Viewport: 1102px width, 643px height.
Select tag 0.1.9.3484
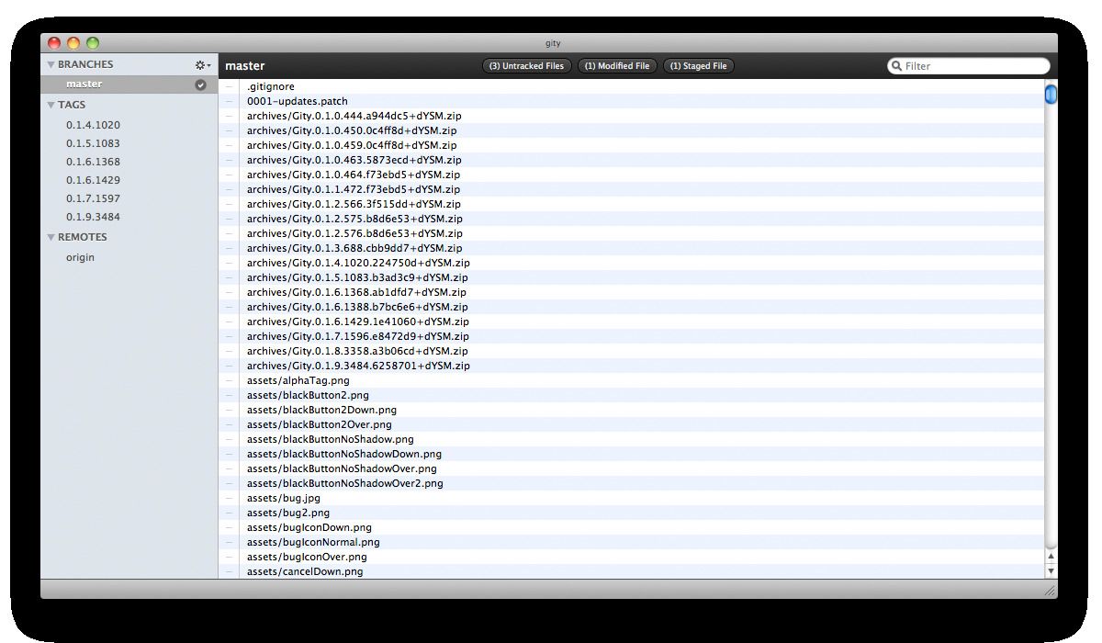[91, 217]
